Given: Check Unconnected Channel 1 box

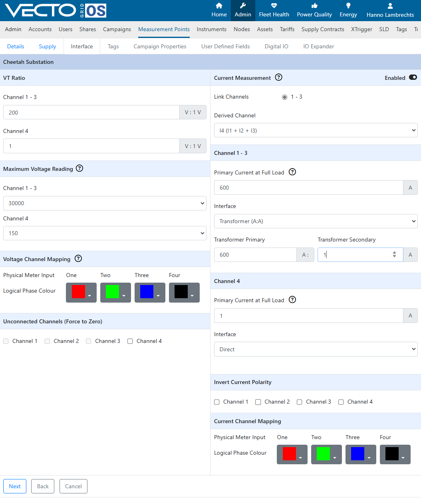Looking at the screenshot, I should pyautogui.click(x=6, y=341).
